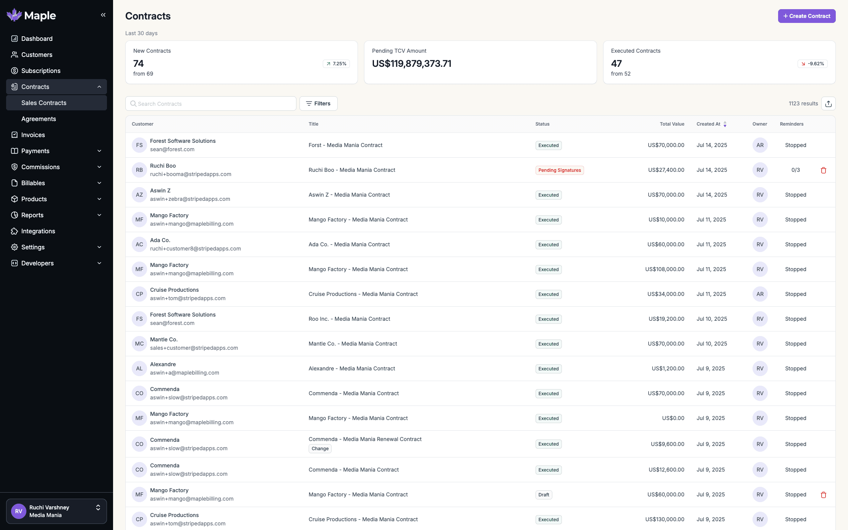
Task: Expand the Payments submenu
Action: pos(99,151)
